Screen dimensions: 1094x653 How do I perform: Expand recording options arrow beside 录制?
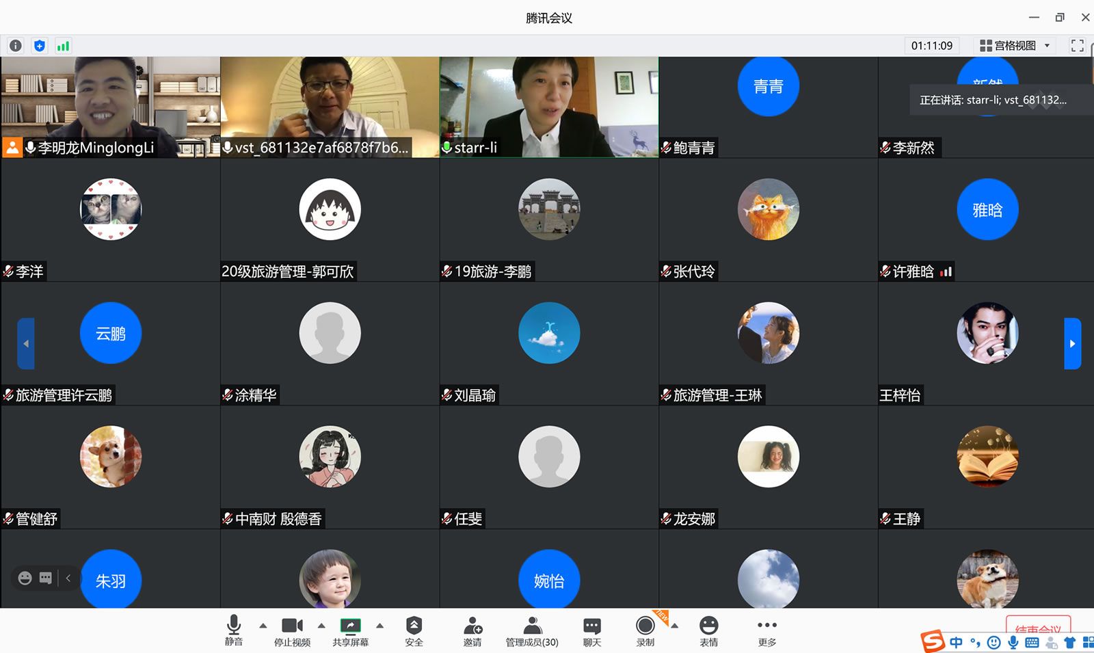(x=675, y=625)
